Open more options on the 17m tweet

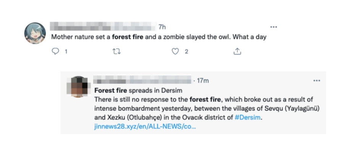point(316,81)
